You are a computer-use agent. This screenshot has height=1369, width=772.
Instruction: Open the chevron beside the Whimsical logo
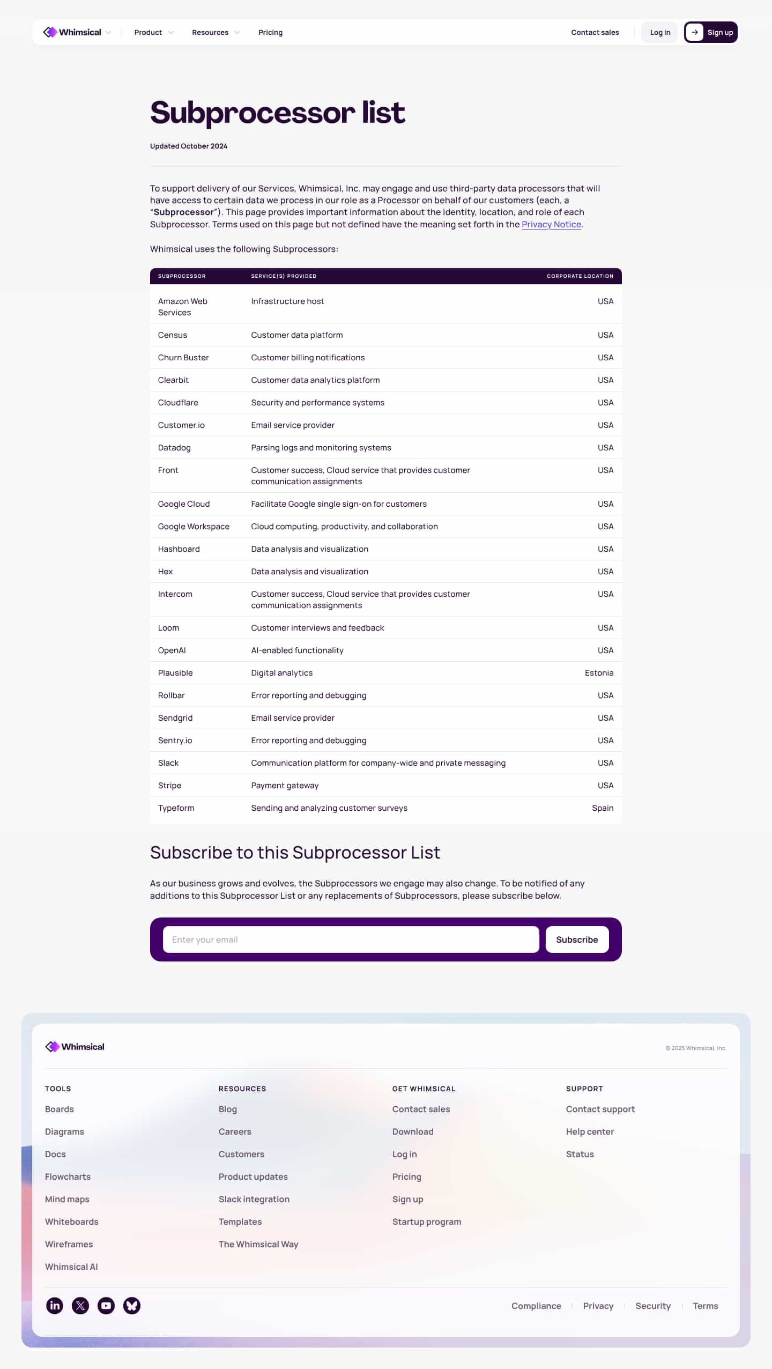[109, 32]
